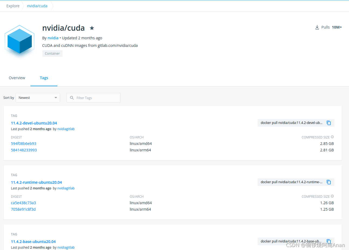Select Newest in the sort selector
The width and height of the screenshot is (349, 250).
24,98
